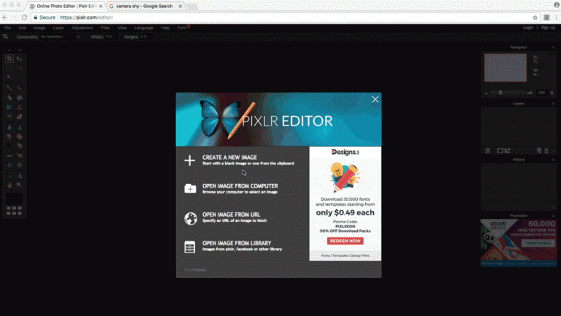Select the Red eye reduction tool
Screen dimensions: 561x316
tap(9, 155)
